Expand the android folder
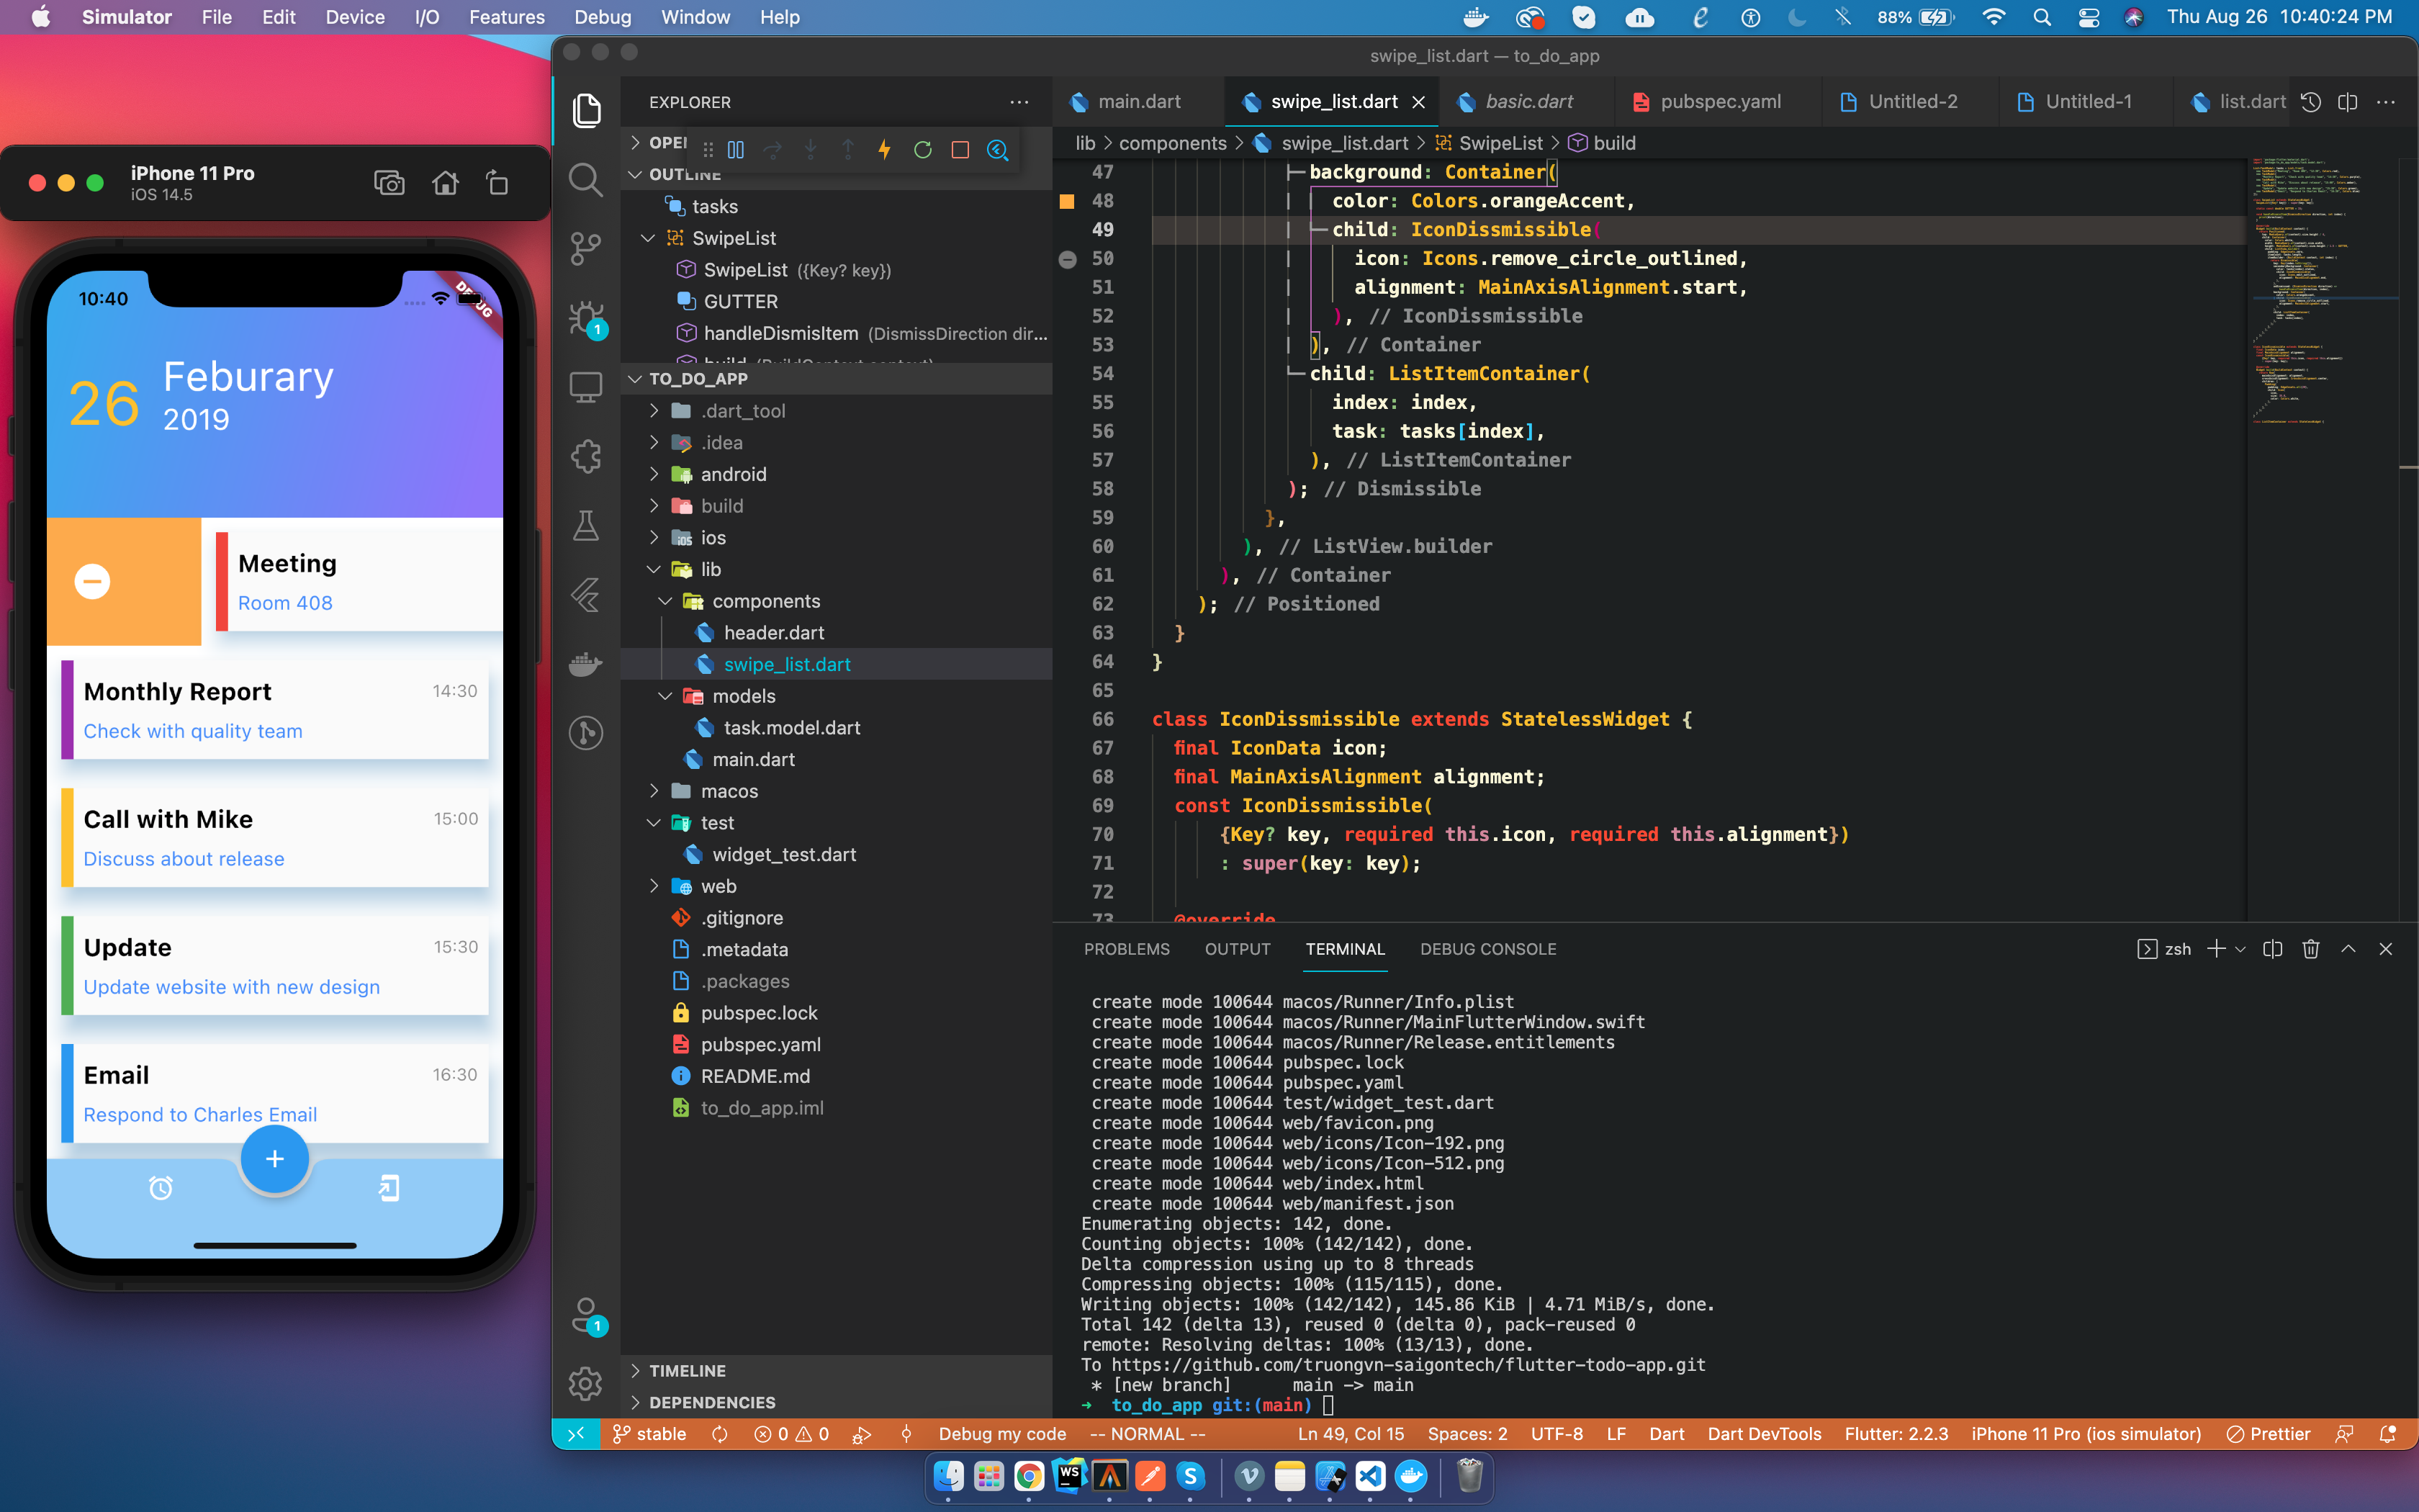 pyautogui.click(x=654, y=474)
